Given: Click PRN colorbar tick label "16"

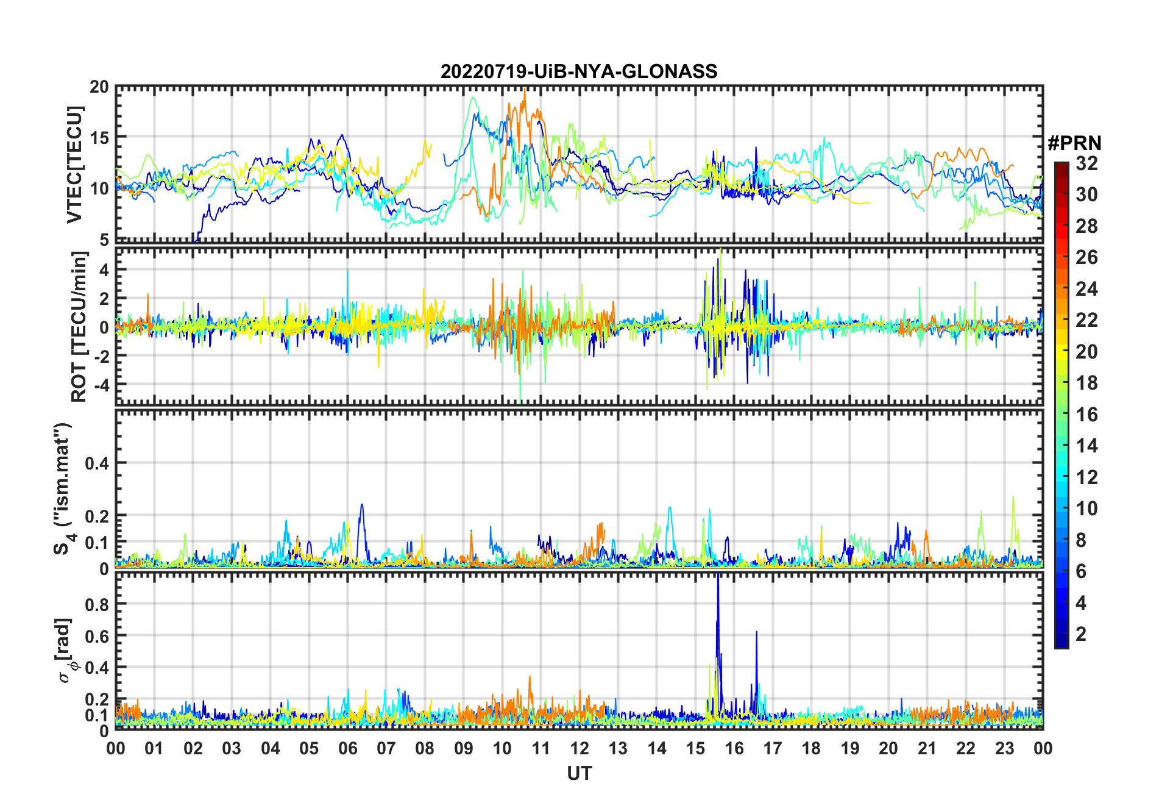Looking at the screenshot, I should coord(1086,415).
